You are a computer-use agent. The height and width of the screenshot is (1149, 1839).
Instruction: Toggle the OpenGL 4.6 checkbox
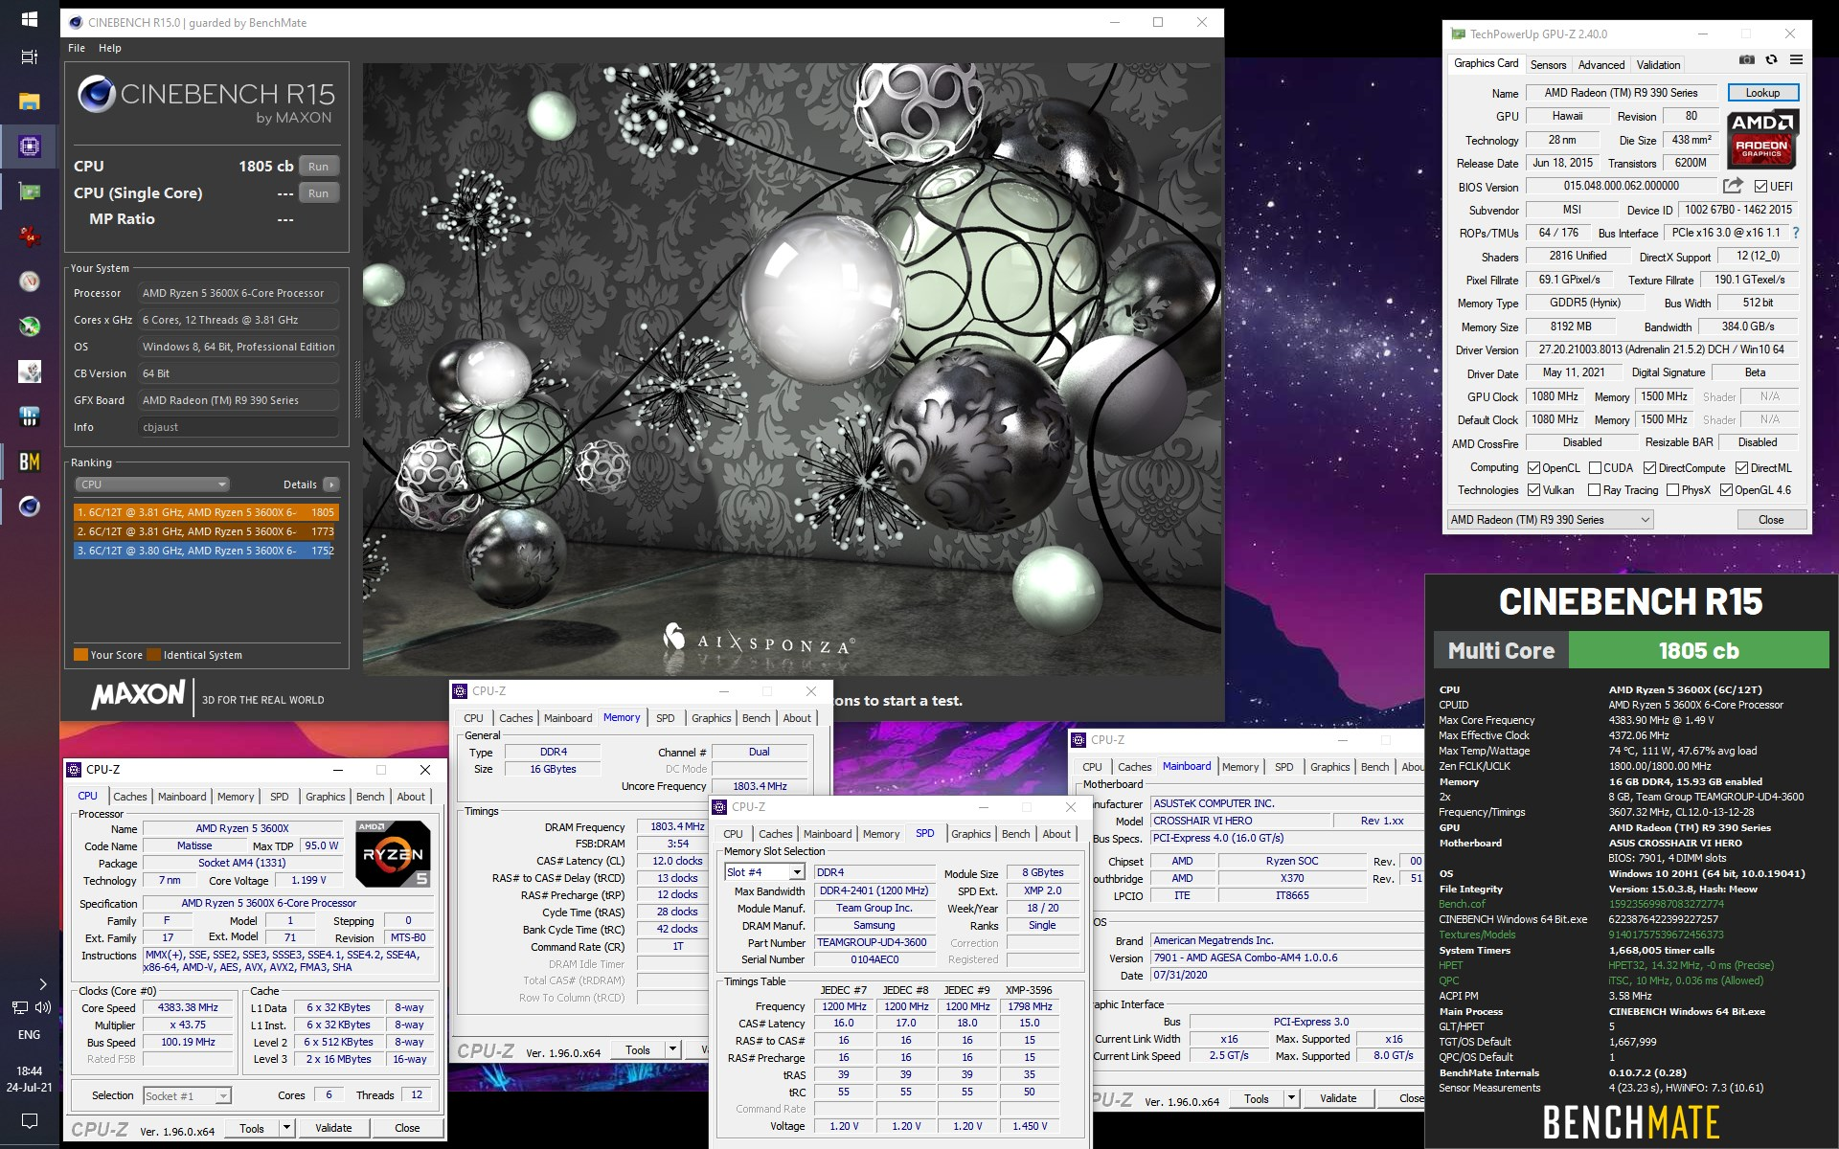1726,490
